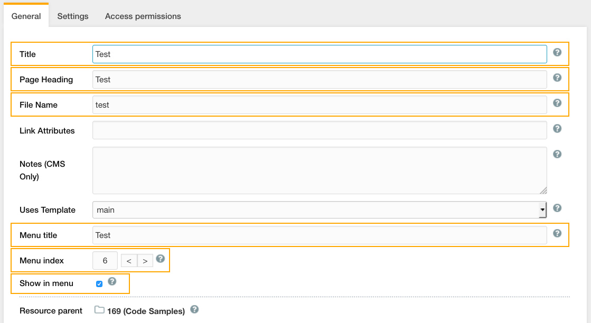
Task: Open the Access permissions tab
Action: (143, 16)
